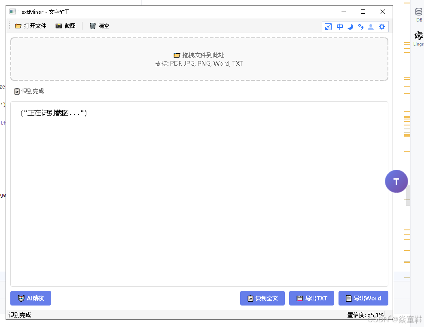The image size is (424, 327).
Task: Click the 拖拽文件到此处 file drop zone
Action: [x=199, y=59]
